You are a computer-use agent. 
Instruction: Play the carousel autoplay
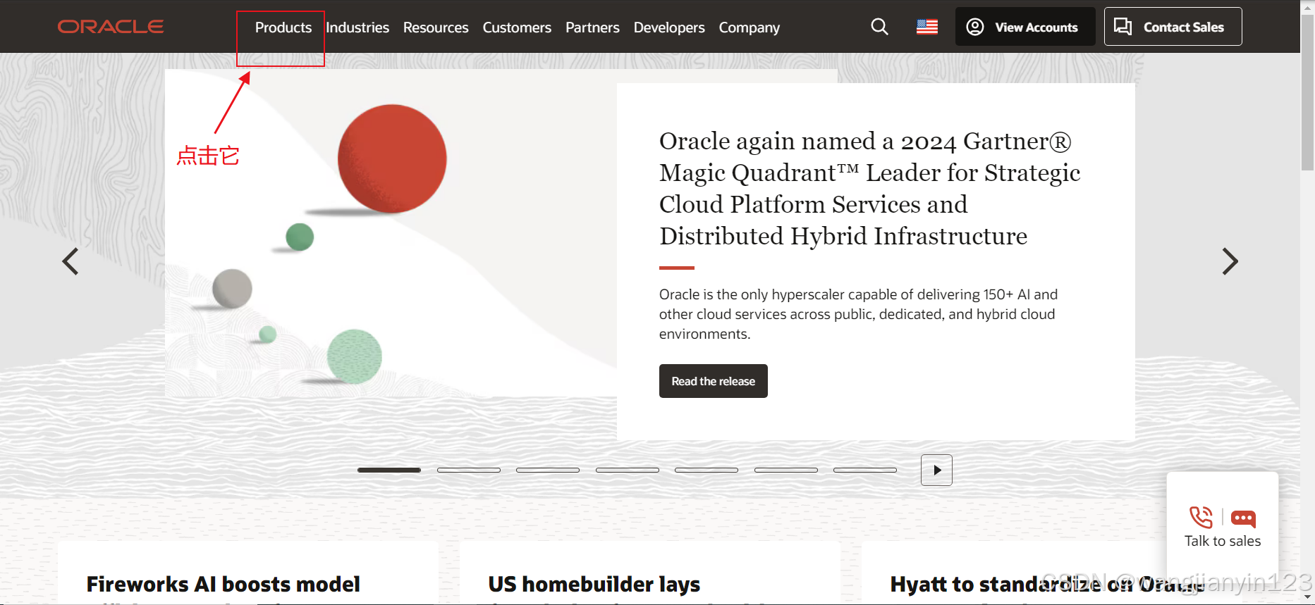(936, 470)
